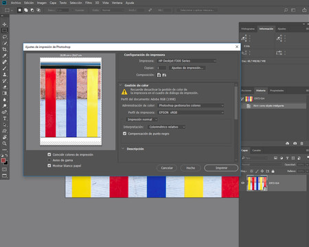The height and width of the screenshot is (247, 309).
Task: Select the Crop tool
Action: tap(4, 49)
